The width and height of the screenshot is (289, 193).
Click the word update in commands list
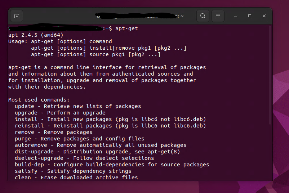[x=25, y=106]
